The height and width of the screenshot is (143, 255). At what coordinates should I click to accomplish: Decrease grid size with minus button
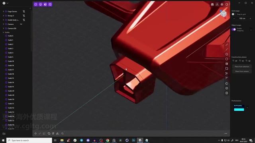234,19
